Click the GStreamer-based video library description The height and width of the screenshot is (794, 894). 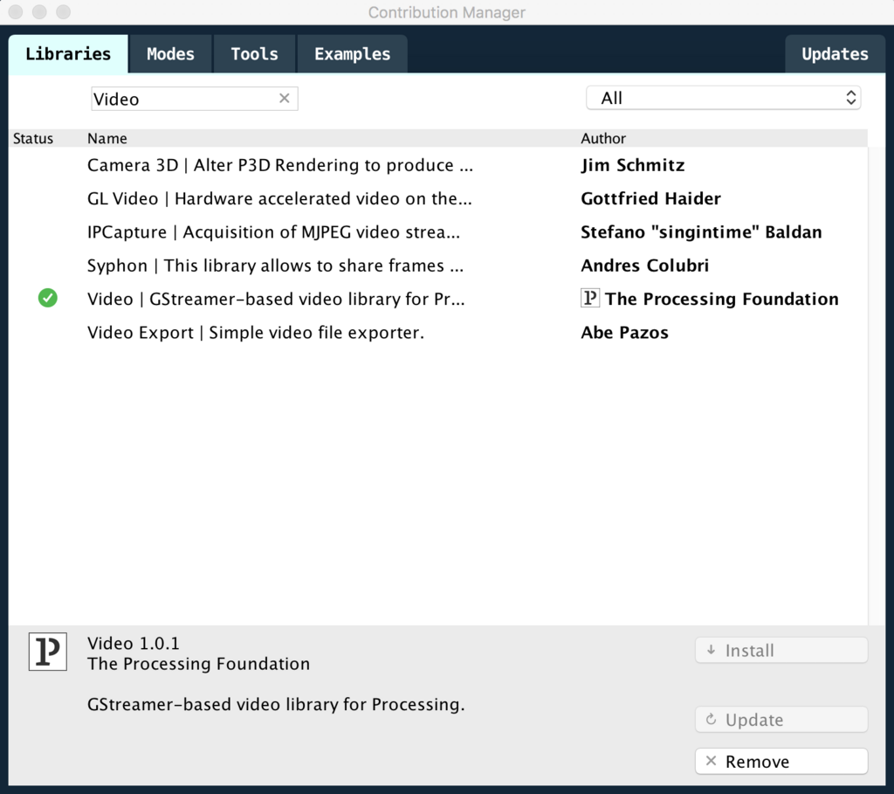click(x=276, y=704)
